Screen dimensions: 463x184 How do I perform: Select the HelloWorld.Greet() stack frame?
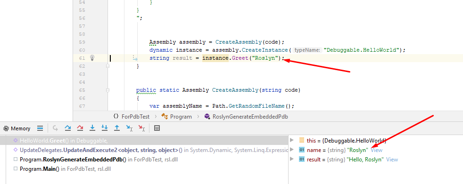pos(144,140)
